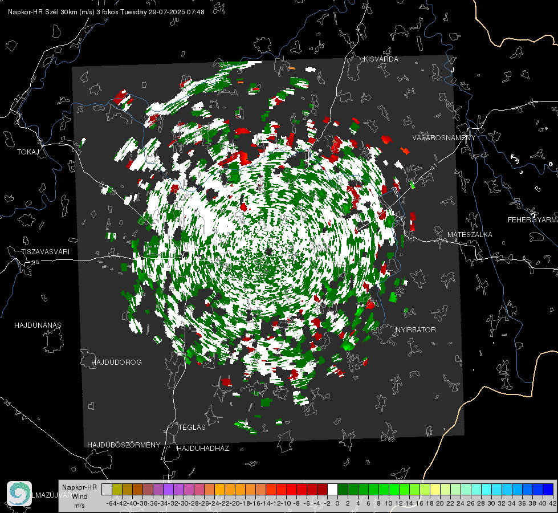This screenshot has width=558, height=513.
Task: Click the m/s unit label in legend
Action: 79,506
